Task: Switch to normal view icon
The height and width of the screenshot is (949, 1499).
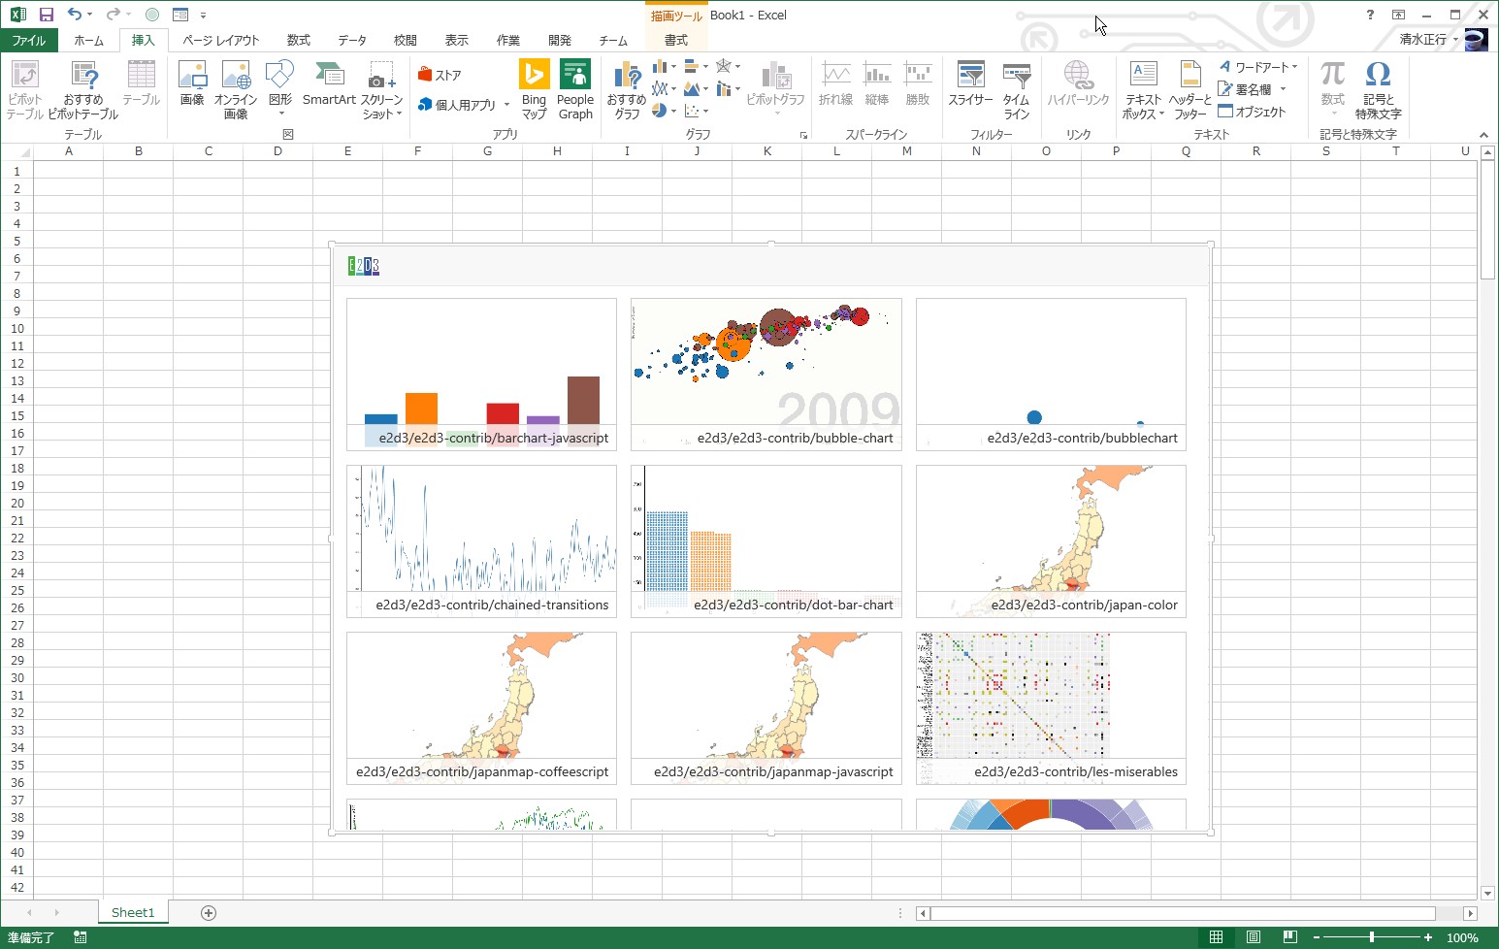Action: coord(1216,937)
